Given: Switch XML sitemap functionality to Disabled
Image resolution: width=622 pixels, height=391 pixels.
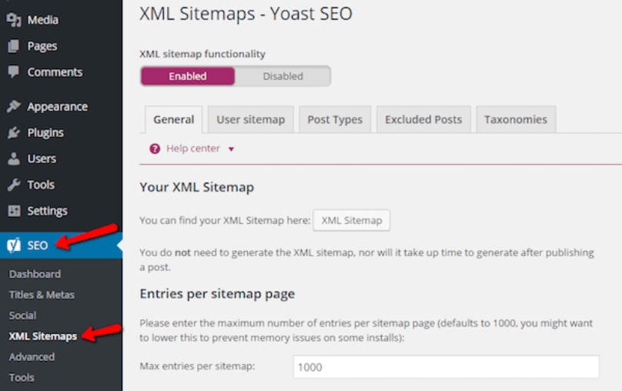Looking at the screenshot, I should point(283,76).
